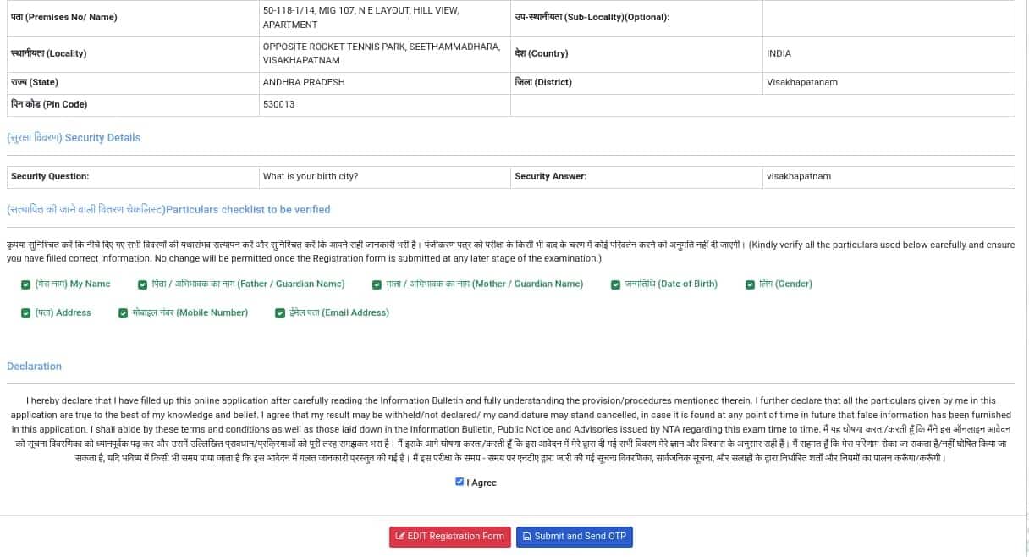The height and width of the screenshot is (557, 1029).
Task: Toggle the My Name verification checkbox
Action: point(25,284)
